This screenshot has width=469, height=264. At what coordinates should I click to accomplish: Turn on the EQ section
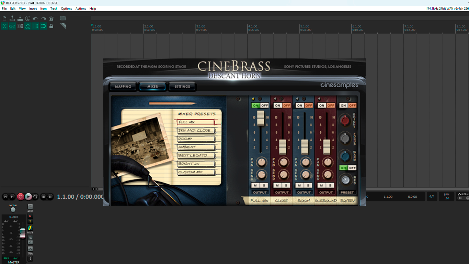[343, 105]
